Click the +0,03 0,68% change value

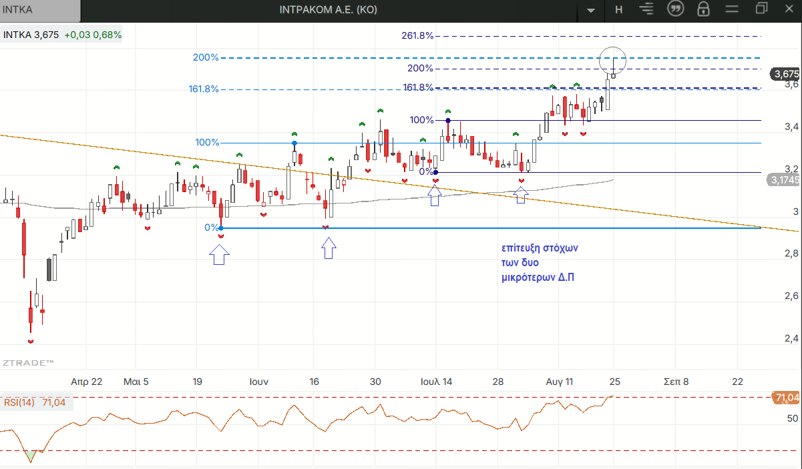tap(93, 35)
